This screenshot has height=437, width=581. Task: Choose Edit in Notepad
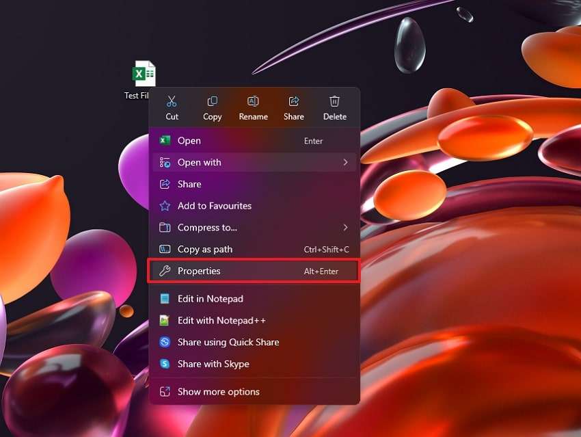pos(254,299)
